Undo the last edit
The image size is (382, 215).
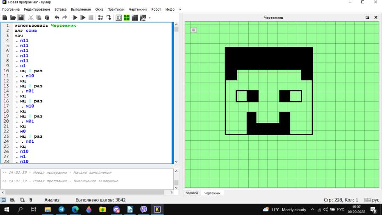coord(57,17)
